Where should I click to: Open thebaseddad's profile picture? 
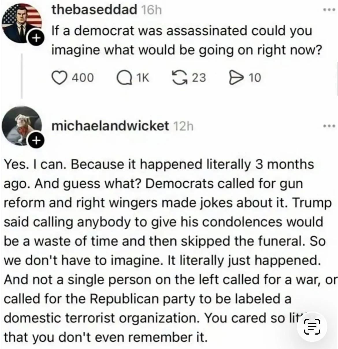point(21,22)
